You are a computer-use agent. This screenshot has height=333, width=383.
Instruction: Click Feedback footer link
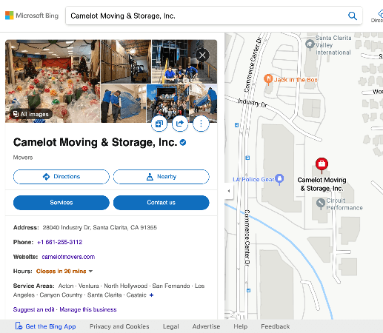point(276,326)
